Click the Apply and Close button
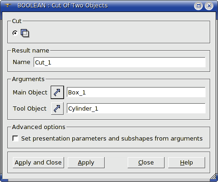The width and height of the screenshot is (218, 182). click(x=38, y=163)
